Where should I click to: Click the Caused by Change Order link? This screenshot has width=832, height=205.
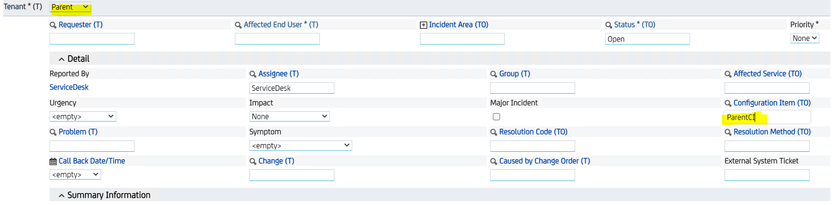[x=544, y=161]
